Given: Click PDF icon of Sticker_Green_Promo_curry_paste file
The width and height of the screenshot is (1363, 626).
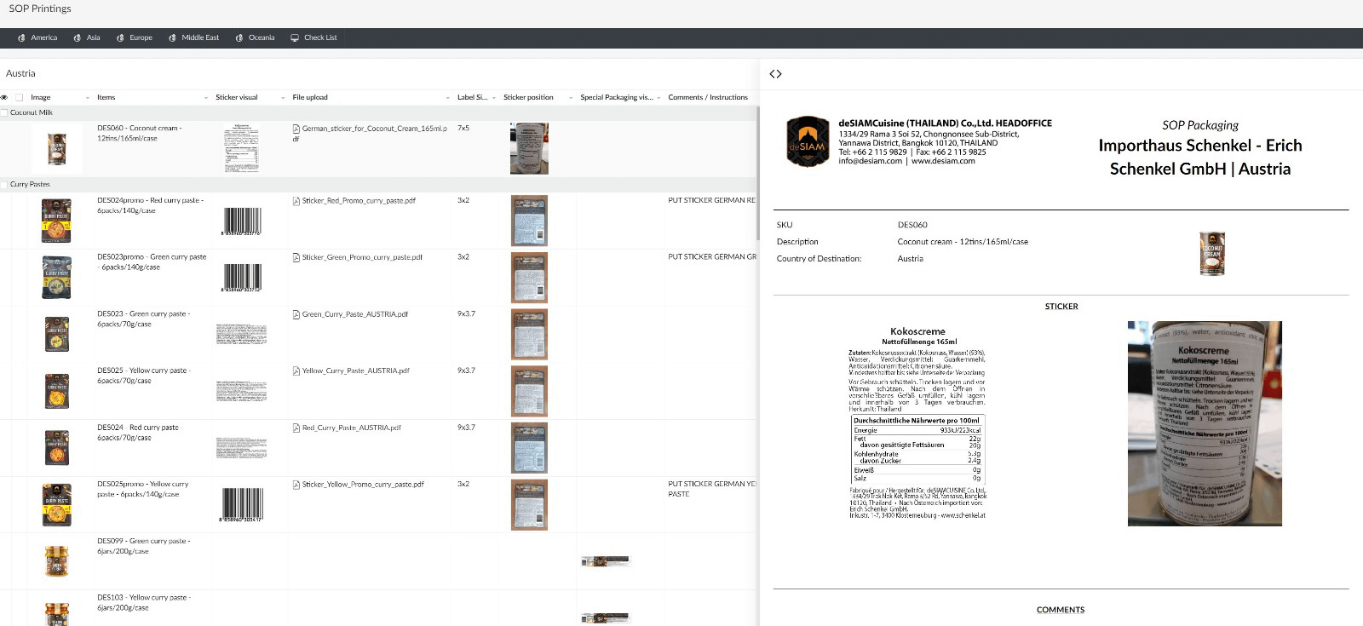Looking at the screenshot, I should click(296, 257).
